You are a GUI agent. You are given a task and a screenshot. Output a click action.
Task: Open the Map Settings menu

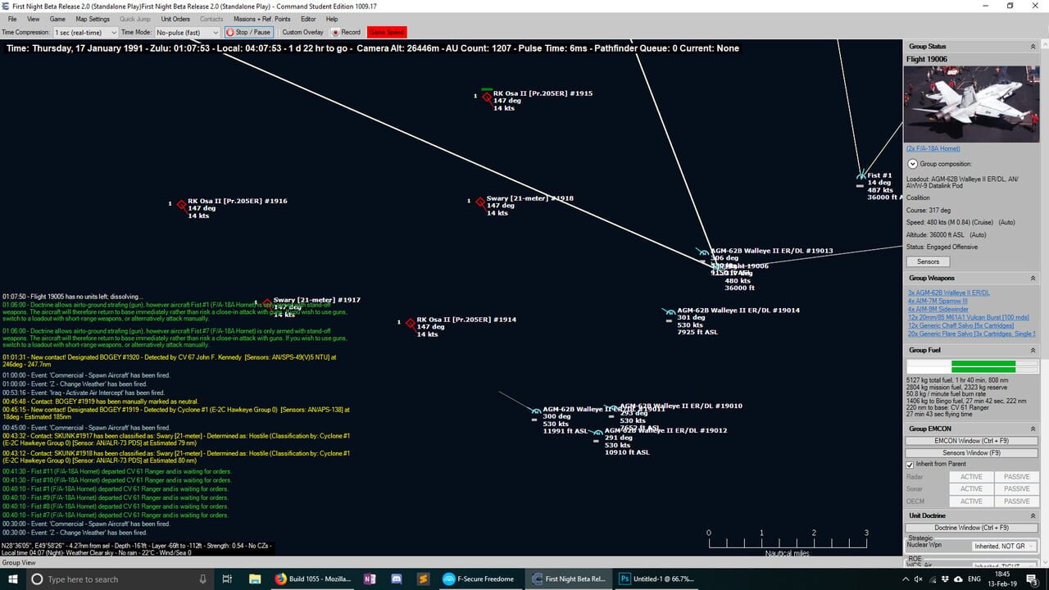(x=92, y=19)
